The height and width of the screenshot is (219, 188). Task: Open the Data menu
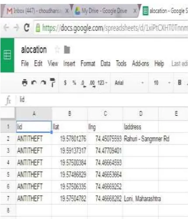point(105,64)
